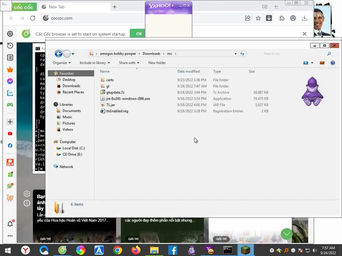Open YouTube from Coc Coc sidebar

pyautogui.click(x=10, y=134)
